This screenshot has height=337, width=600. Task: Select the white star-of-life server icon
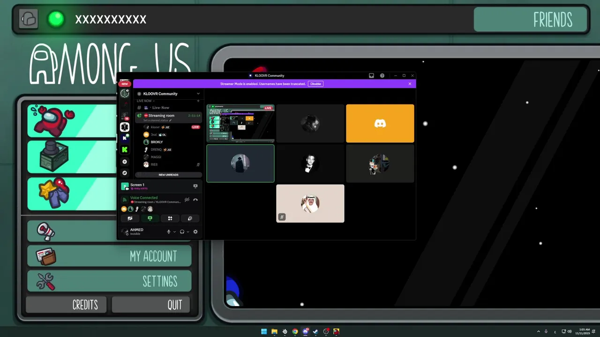(124, 127)
